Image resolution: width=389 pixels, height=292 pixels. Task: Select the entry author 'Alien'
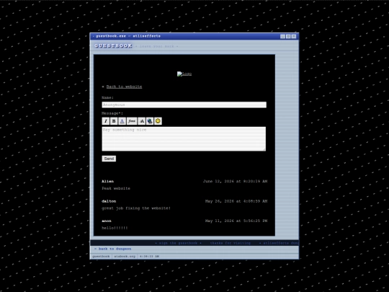click(x=107, y=181)
